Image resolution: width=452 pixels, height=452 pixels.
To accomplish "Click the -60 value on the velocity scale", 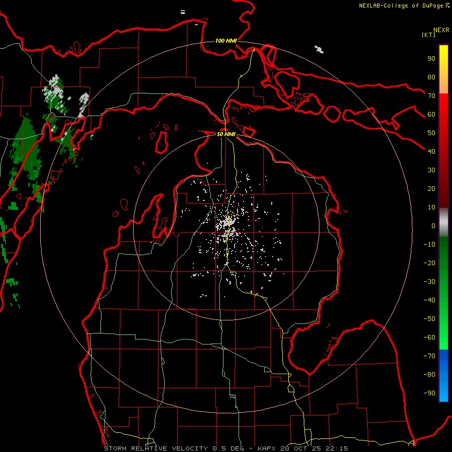I will pos(429,337).
